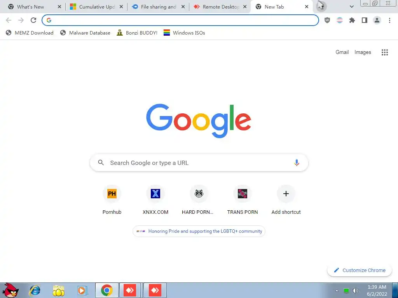The height and width of the screenshot is (298, 398).
Task: Click the Add shortcut plus tile
Action: (x=286, y=194)
